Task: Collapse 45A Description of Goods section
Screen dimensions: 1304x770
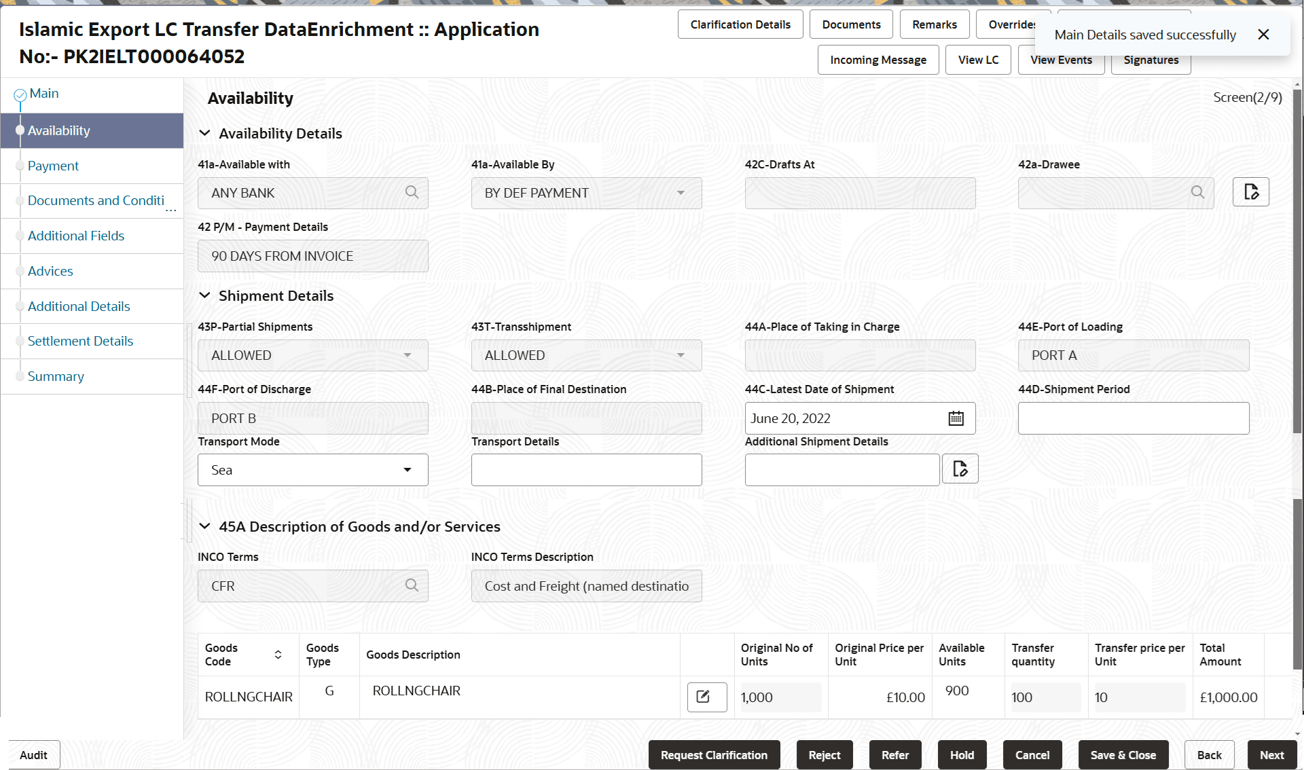Action: point(204,526)
